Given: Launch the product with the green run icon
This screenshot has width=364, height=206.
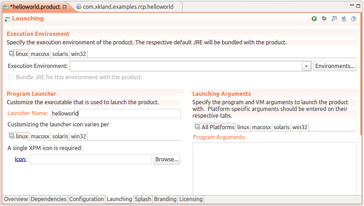Looking at the screenshot, I should tap(314, 19).
